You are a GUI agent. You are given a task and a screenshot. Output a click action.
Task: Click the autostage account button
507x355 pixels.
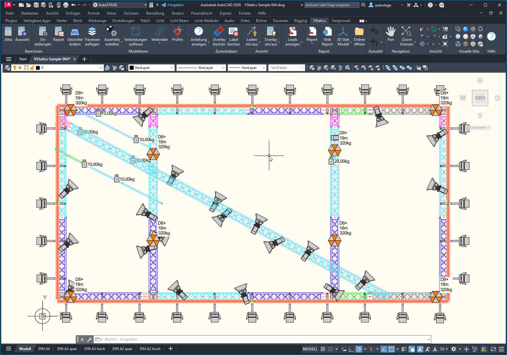(x=380, y=5)
